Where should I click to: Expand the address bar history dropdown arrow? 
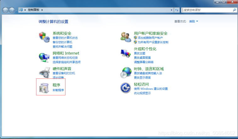(x=171, y=10)
